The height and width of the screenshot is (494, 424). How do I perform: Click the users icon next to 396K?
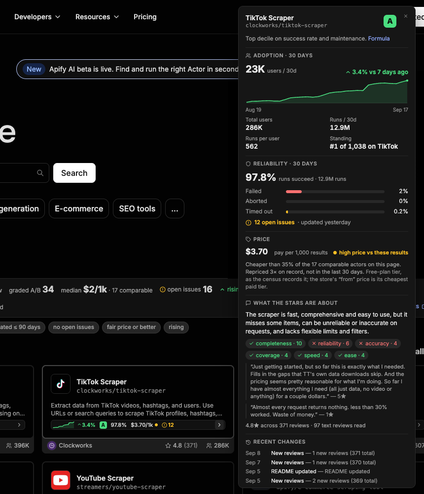[x=9, y=446]
